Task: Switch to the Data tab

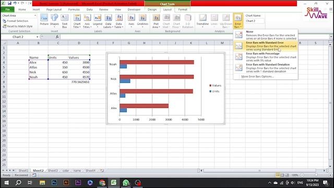Action: coord(89,9)
